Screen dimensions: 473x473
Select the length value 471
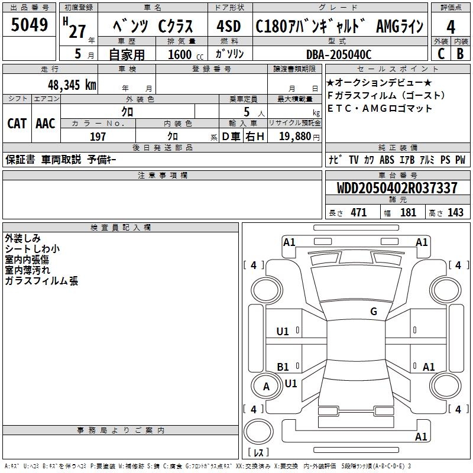pyautogui.click(x=359, y=212)
